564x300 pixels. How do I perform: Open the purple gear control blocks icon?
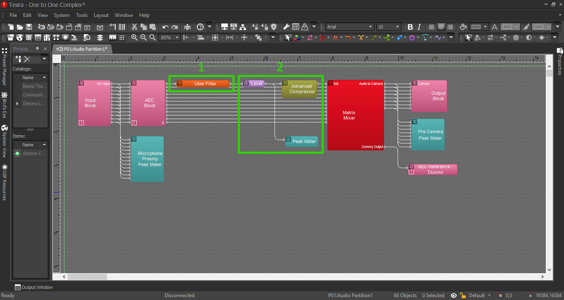[412, 37]
